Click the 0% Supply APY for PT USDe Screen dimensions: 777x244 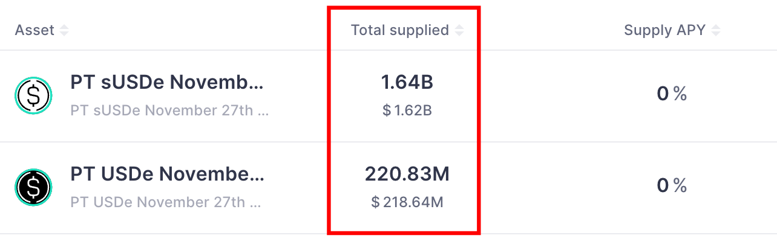tap(672, 185)
